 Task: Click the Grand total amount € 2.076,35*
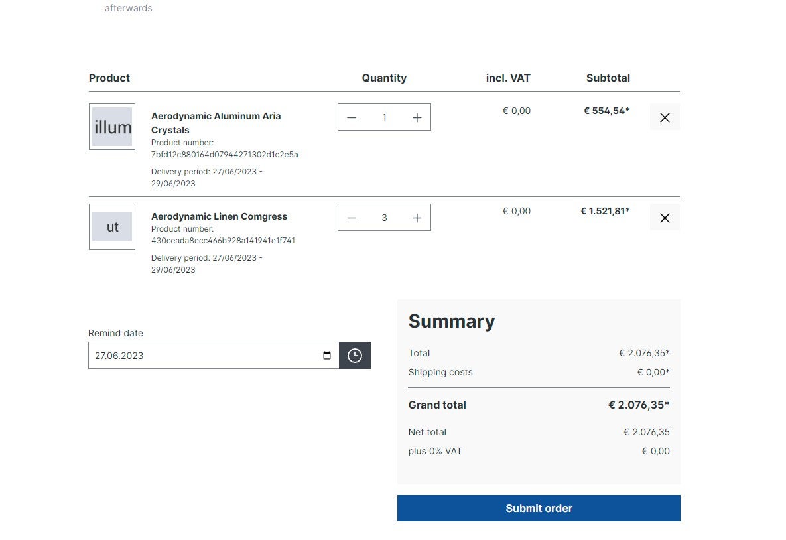tap(639, 405)
